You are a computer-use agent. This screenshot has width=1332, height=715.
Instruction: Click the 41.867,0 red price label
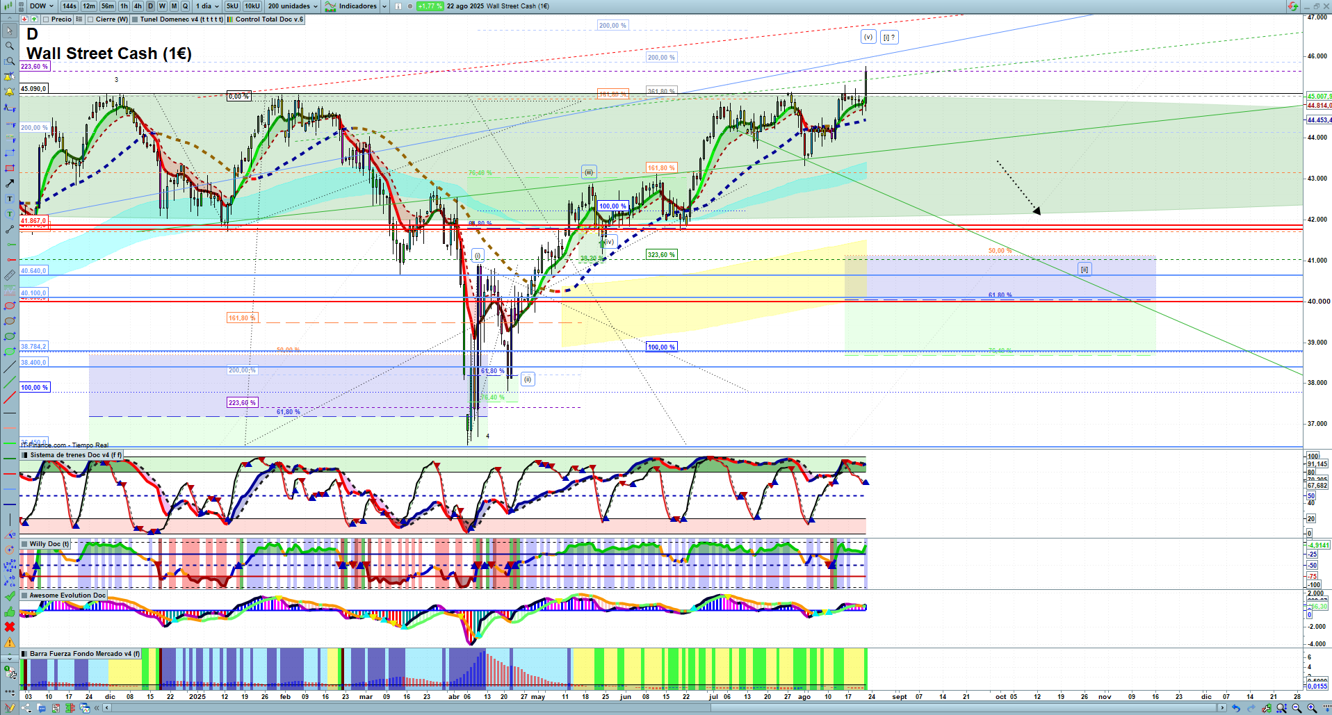coord(33,221)
